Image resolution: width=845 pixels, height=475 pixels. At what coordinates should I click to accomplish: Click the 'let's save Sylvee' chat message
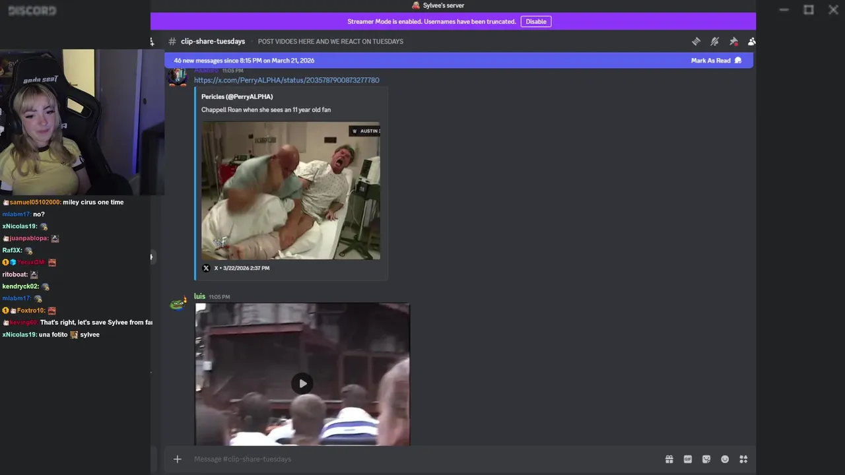96,323
